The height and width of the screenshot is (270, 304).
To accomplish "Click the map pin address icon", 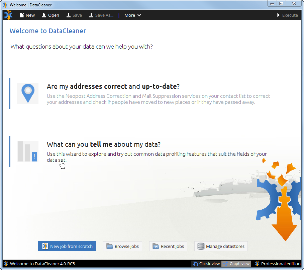I will point(28,93).
